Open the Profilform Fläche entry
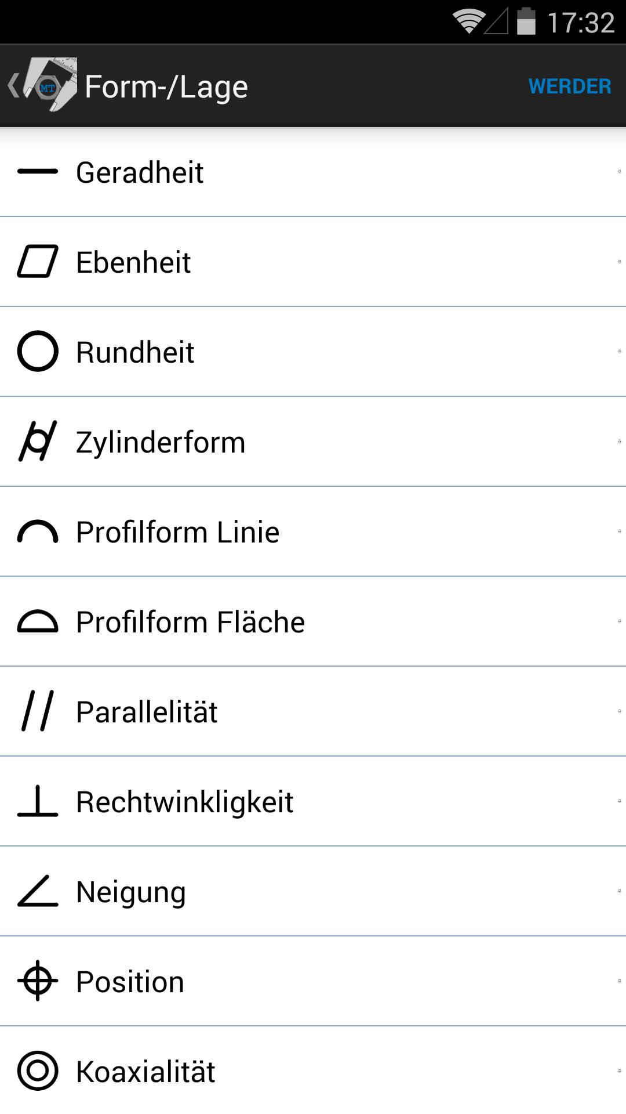 (313, 621)
